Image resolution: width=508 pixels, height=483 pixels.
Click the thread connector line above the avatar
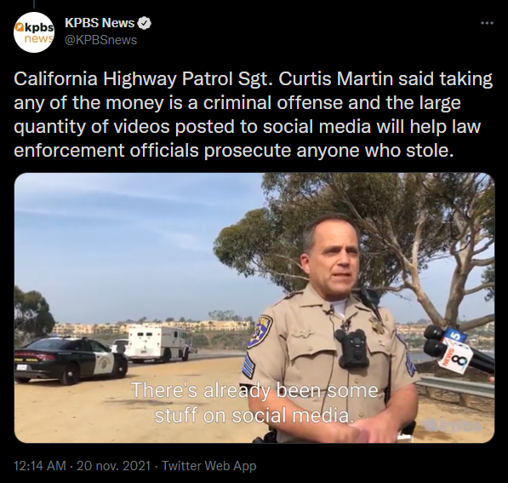34,4
